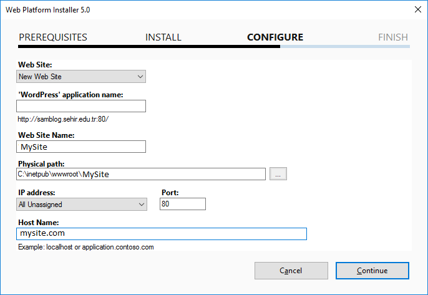Cancel the installation
Viewport: 428px width, 295px height.
tap(291, 271)
